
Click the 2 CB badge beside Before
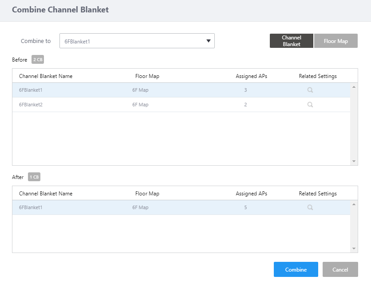click(38, 59)
